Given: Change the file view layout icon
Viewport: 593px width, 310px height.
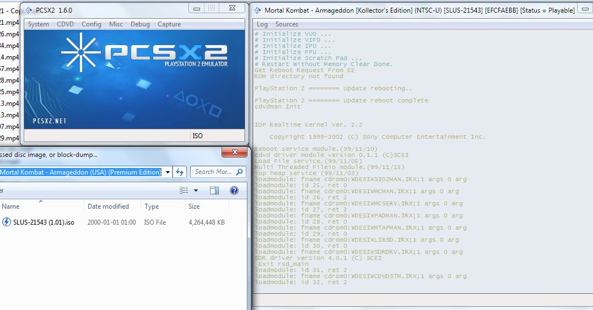Looking at the screenshot, I should click(x=184, y=191).
